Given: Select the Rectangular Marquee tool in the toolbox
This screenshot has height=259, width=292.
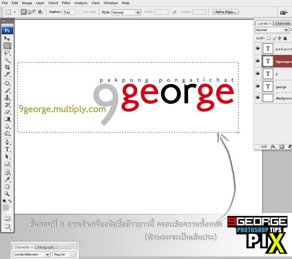Looking at the screenshot, I should click(7, 46).
